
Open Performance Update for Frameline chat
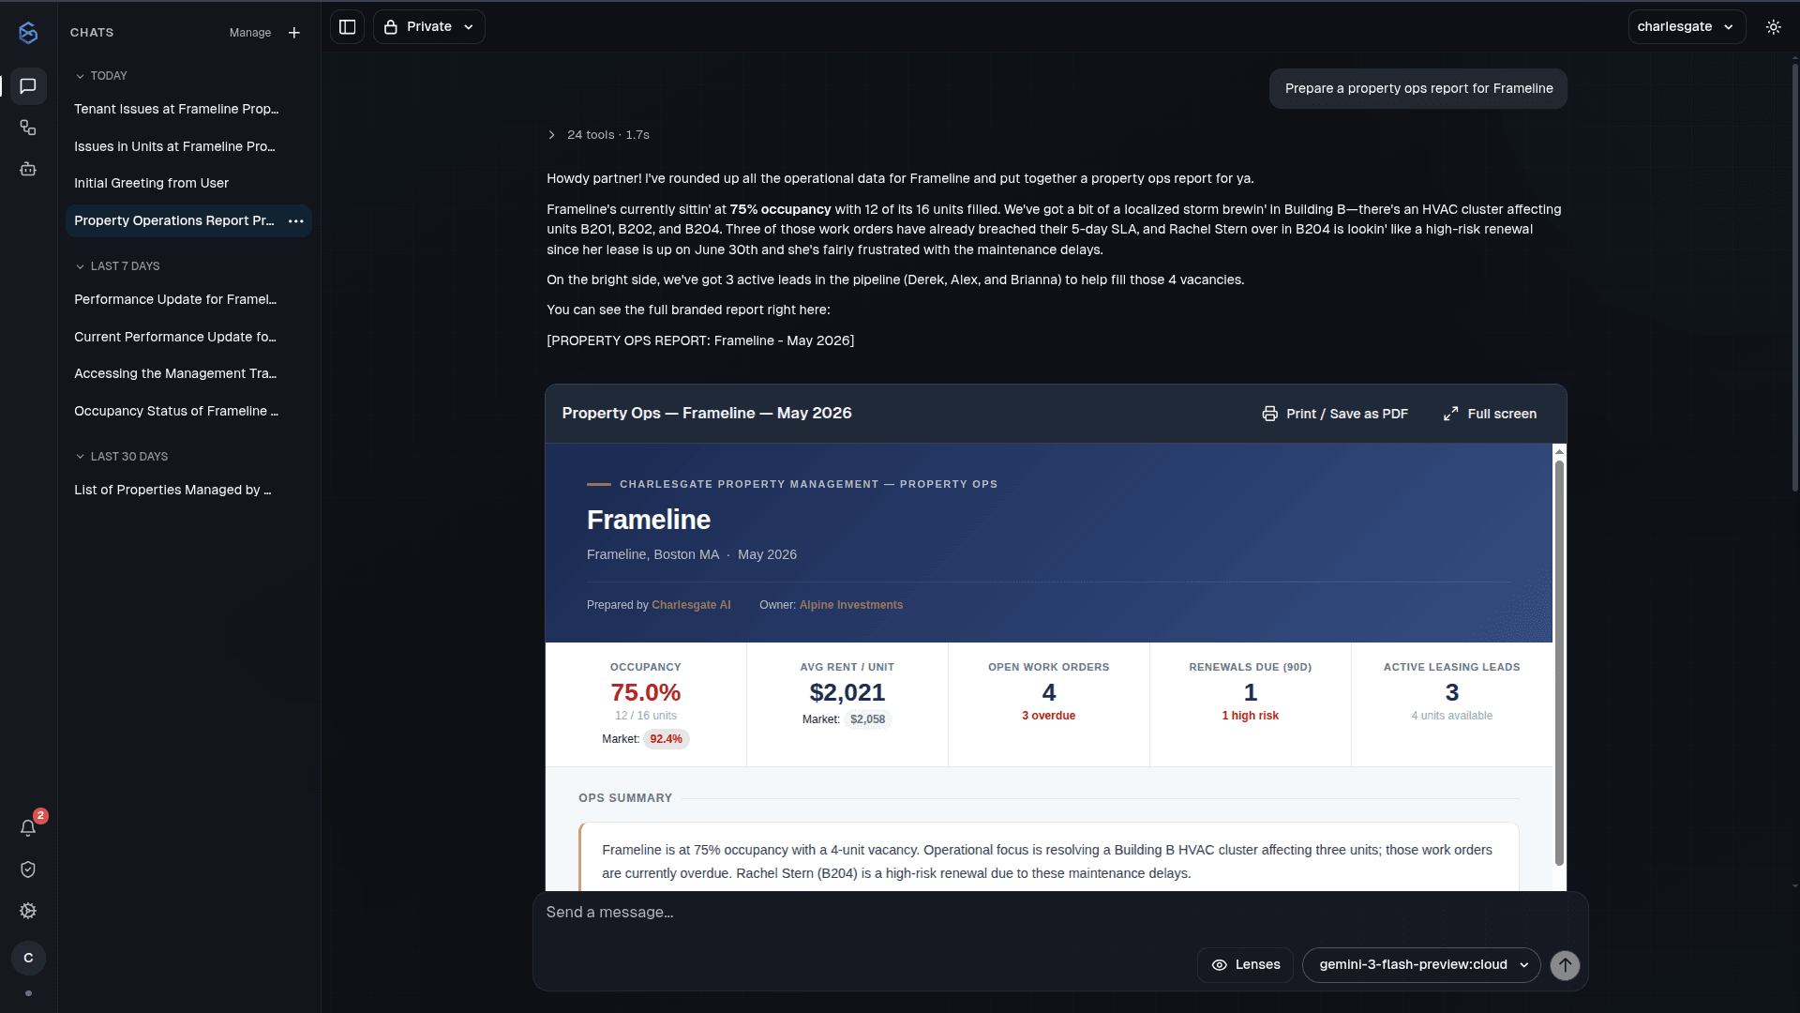pyautogui.click(x=188, y=299)
